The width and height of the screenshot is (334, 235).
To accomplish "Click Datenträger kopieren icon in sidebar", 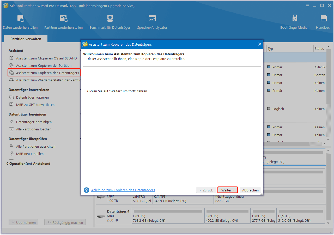I will (11, 97).
